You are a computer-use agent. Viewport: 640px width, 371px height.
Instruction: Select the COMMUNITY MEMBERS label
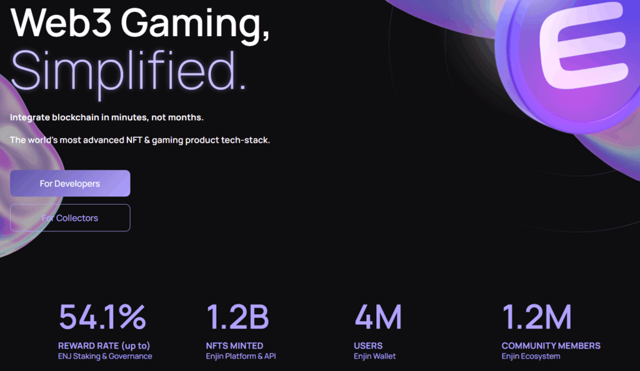coord(551,345)
